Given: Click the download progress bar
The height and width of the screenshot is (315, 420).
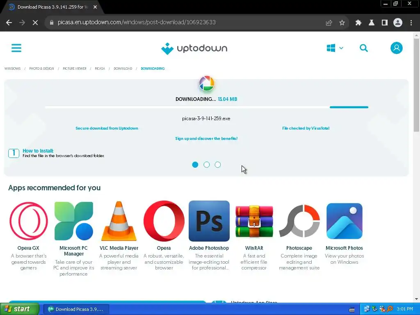Looking at the screenshot, I should pos(207,107).
